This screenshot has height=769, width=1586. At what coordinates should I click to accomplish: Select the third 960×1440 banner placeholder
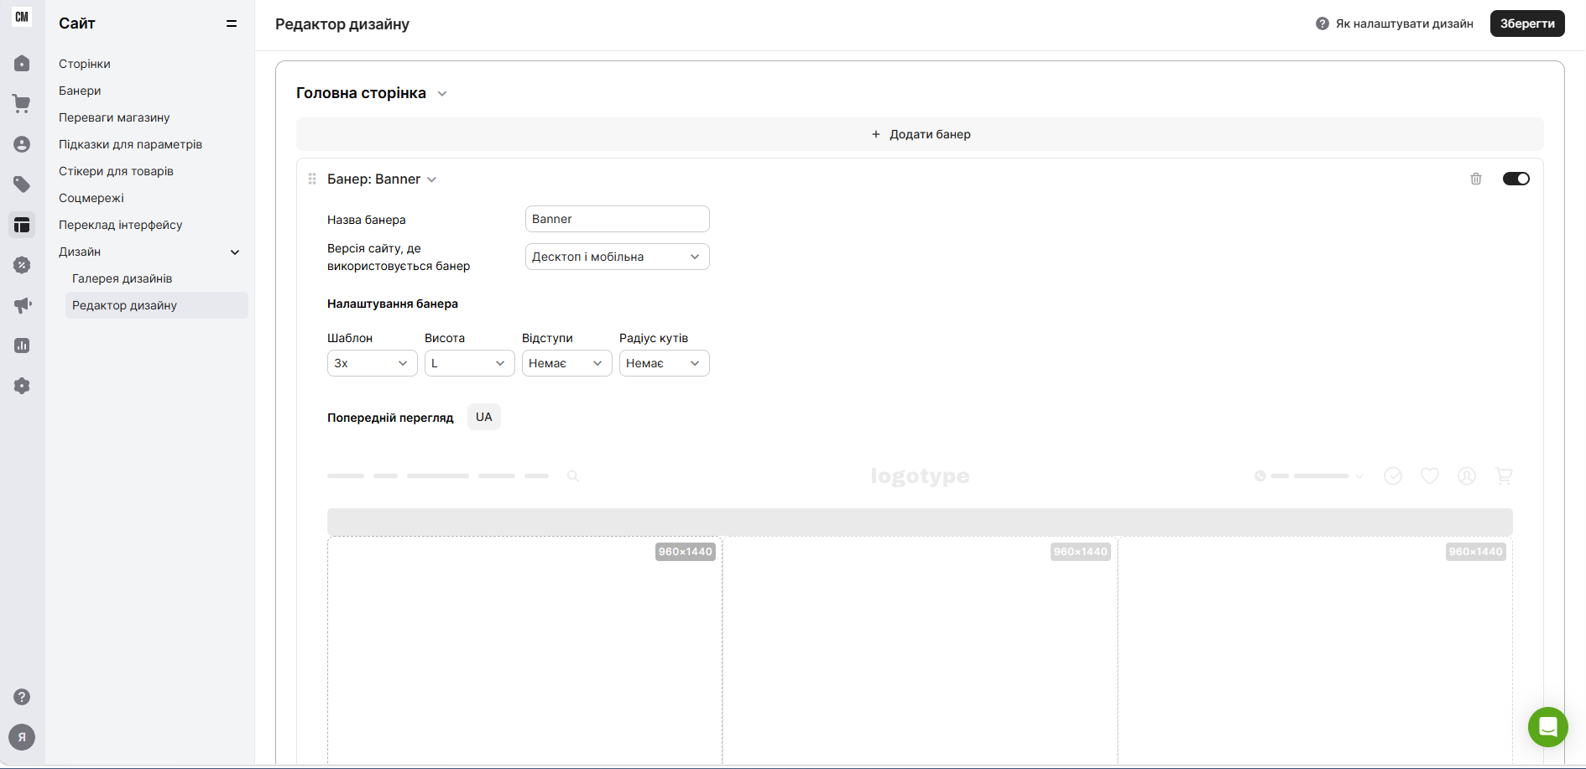point(1315,650)
